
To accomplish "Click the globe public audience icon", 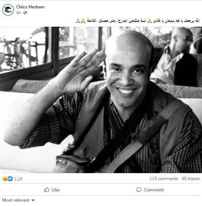I will click(x=25, y=13).
